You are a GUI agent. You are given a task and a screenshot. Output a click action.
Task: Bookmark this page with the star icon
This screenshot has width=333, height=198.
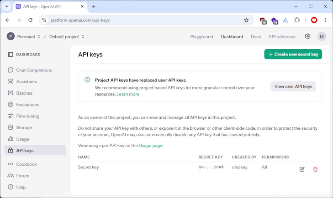point(246,20)
